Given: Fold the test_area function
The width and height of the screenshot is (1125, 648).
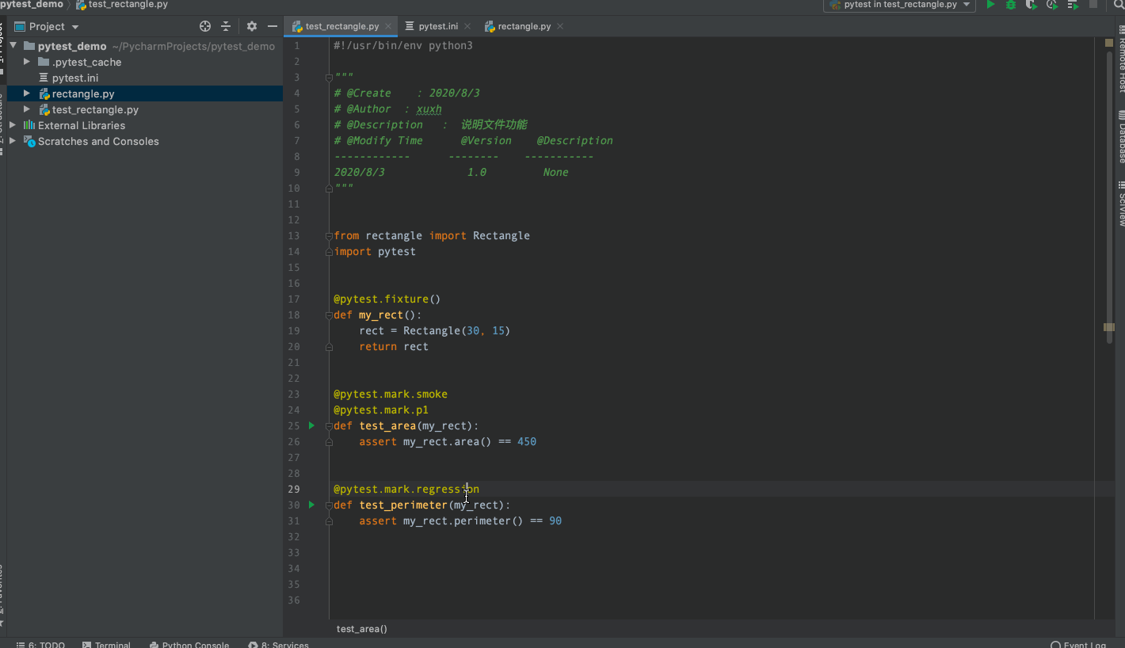Looking at the screenshot, I should click(329, 425).
